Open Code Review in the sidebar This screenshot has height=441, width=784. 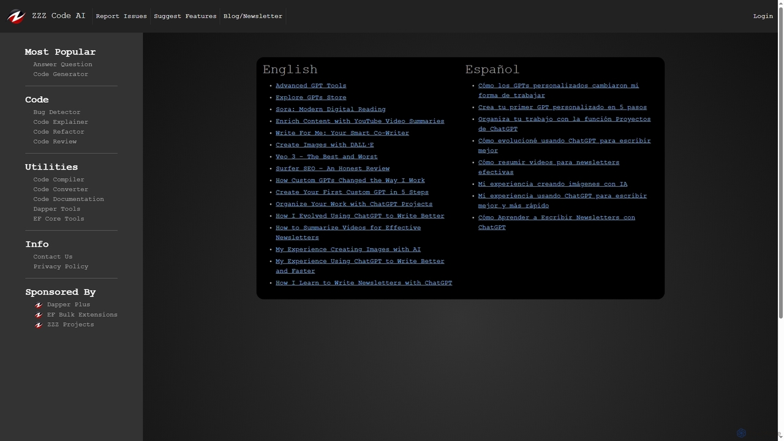[x=55, y=141]
